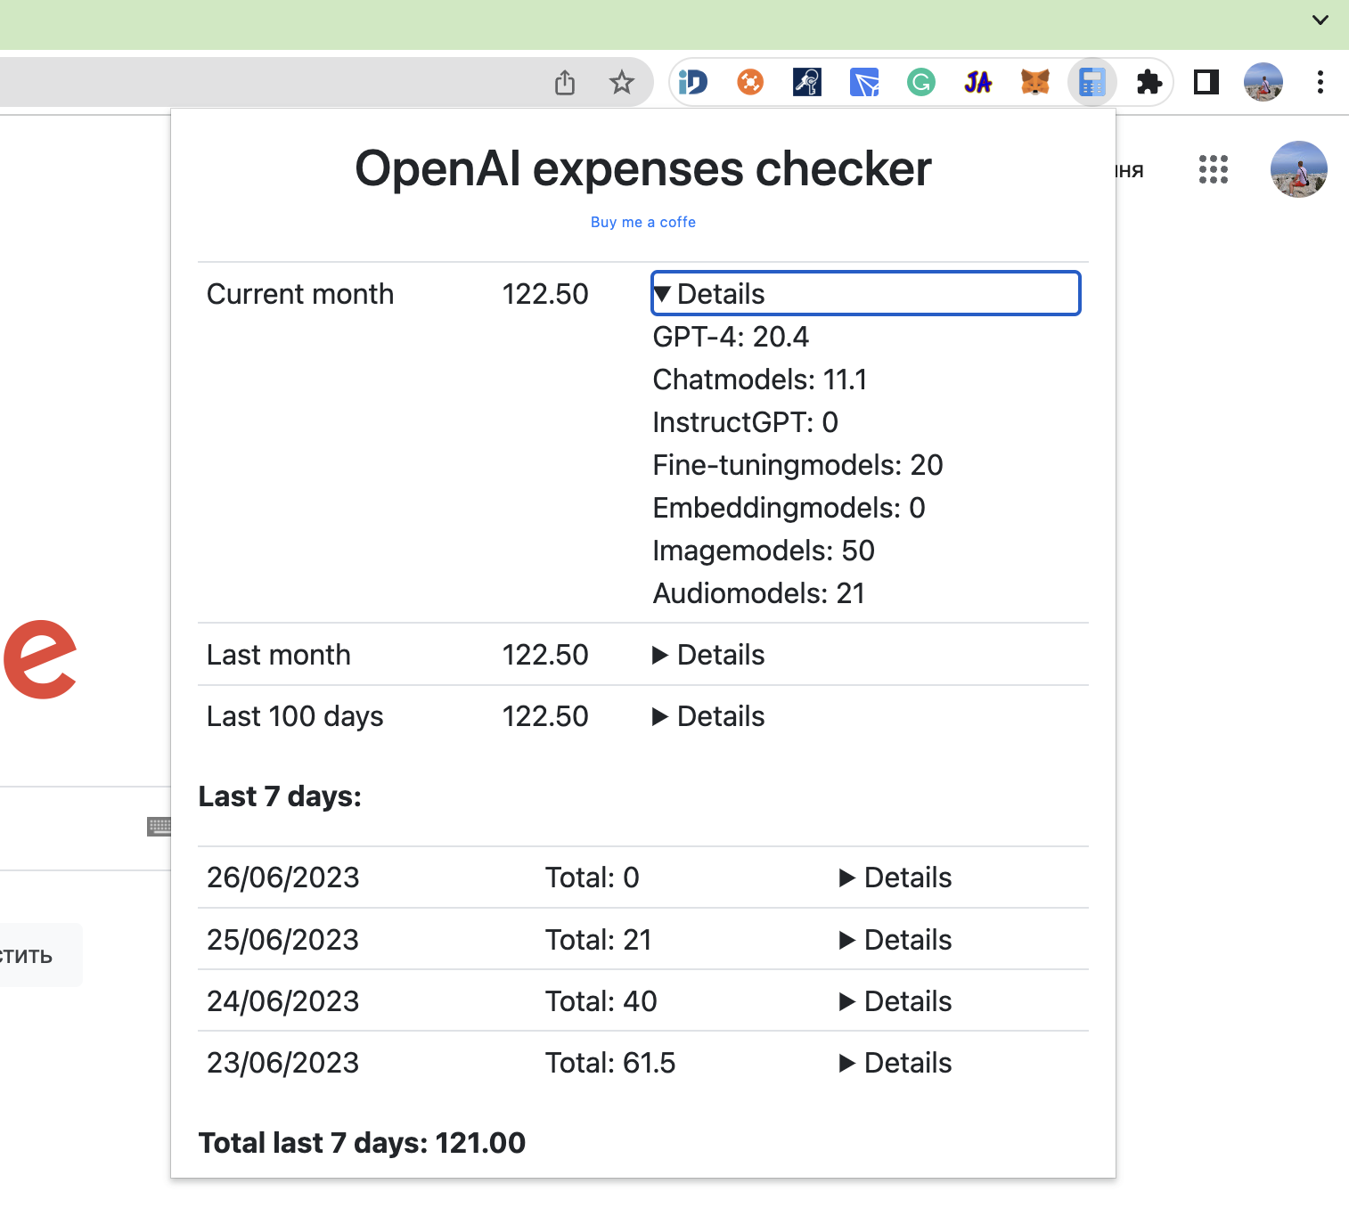The width and height of the screenshot is (1349, 1208).
Task: Click the chevron at top right corner
Action: tap(1320, 20)
